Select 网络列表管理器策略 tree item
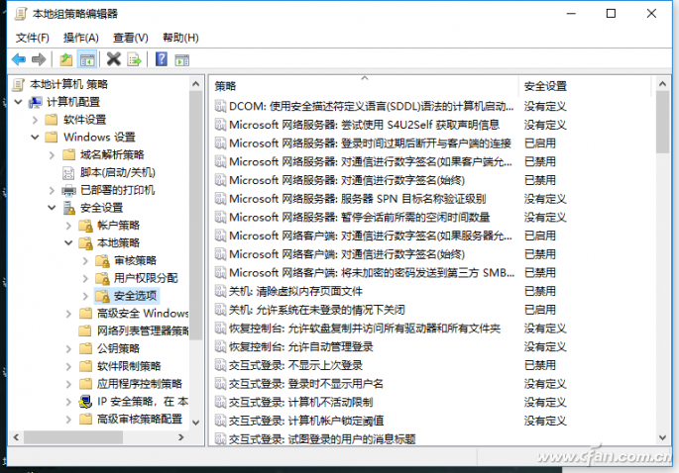679x473 pixels. pyautogui.click(x=143, y=331)
